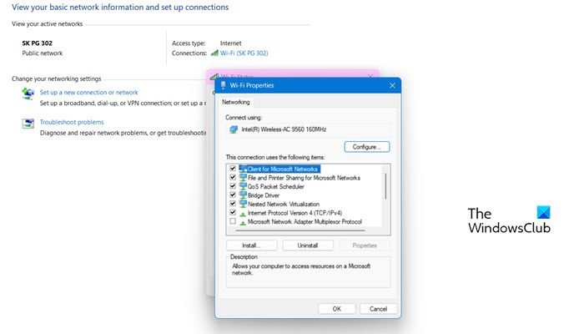584x334 pixels.
Task: Click the Nested Network Virtualization icon
Action: pyautogui.click(x=243, y=204)
